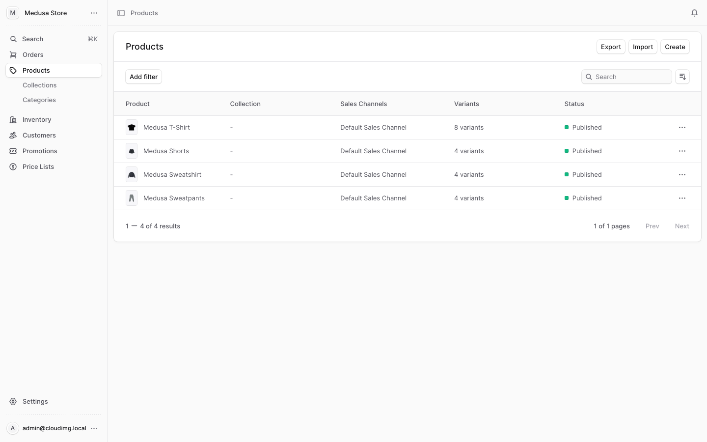Click '1 of 1 pages' text
707x442 pixels.
click(611, 226)
